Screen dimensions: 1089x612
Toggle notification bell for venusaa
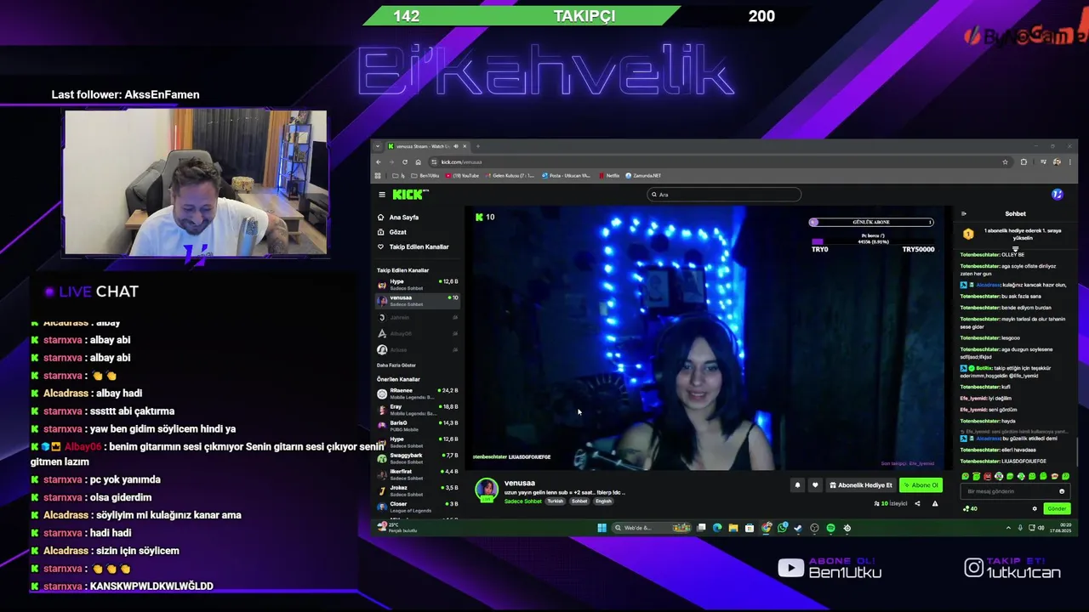coord(797,485)
